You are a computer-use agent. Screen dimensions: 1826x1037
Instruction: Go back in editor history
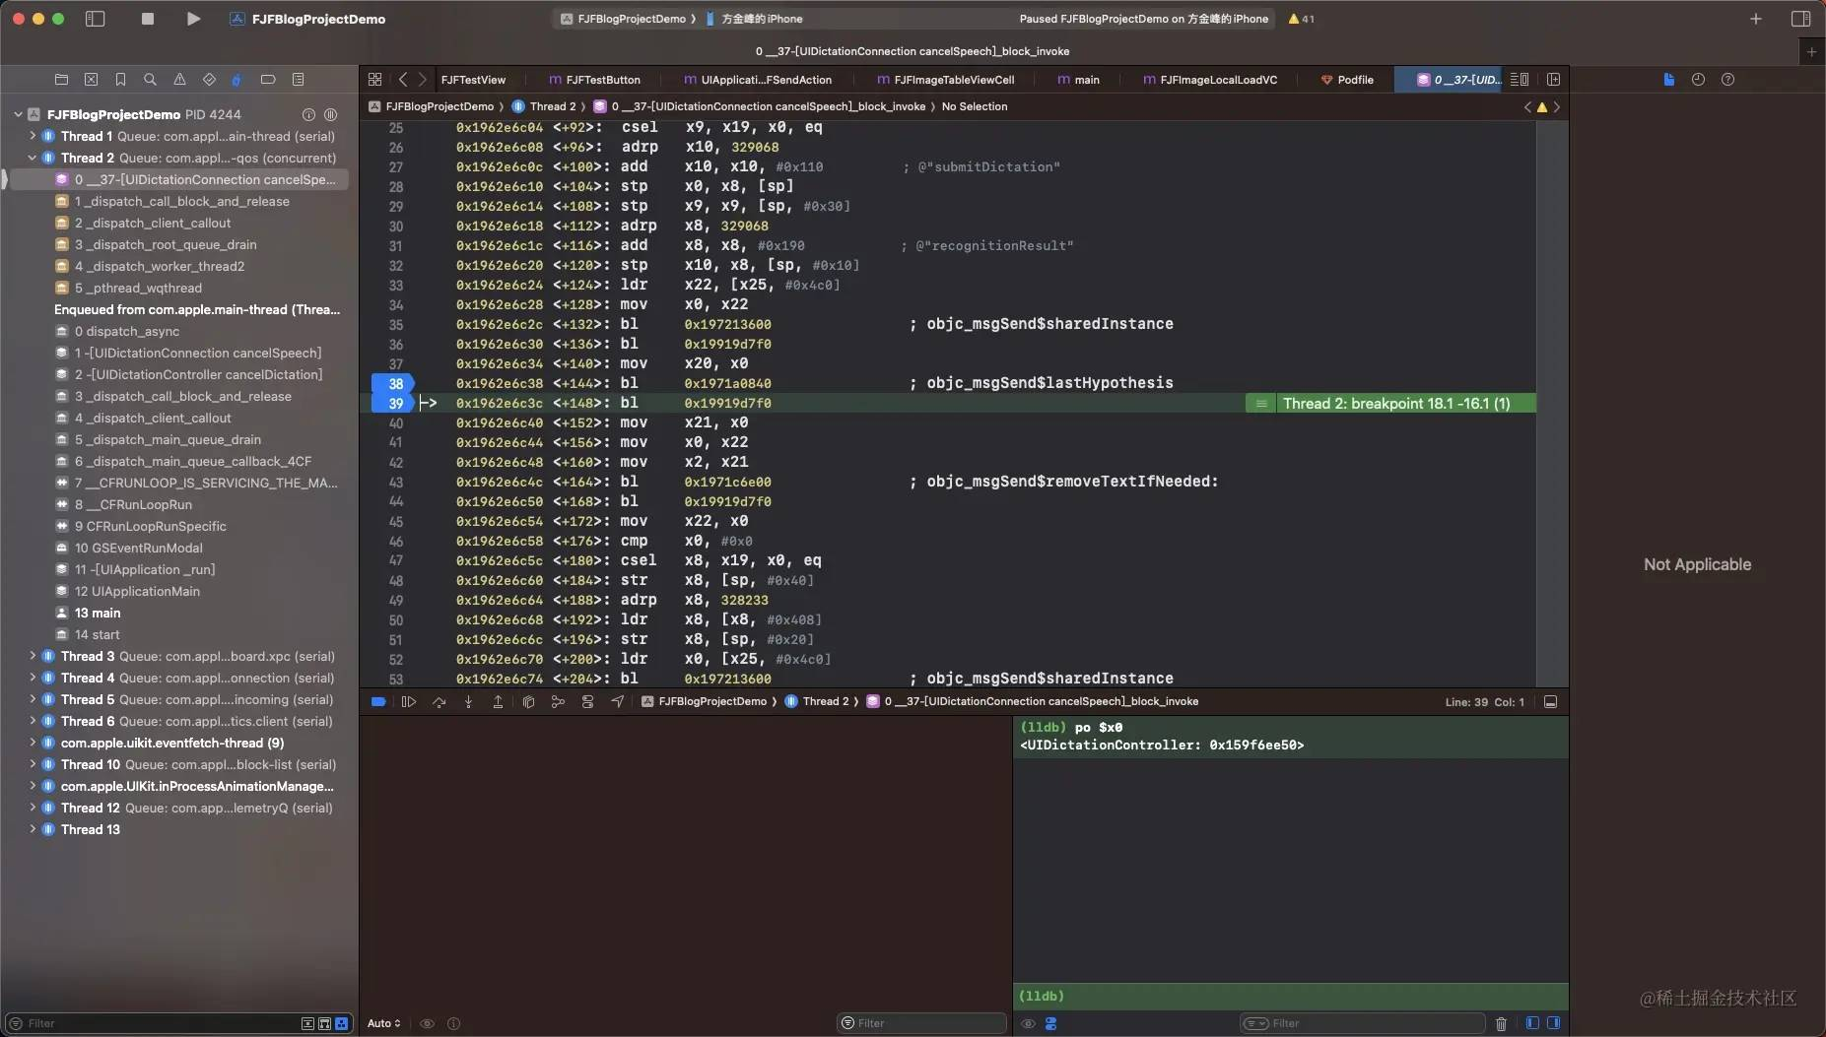click(402, 80)
